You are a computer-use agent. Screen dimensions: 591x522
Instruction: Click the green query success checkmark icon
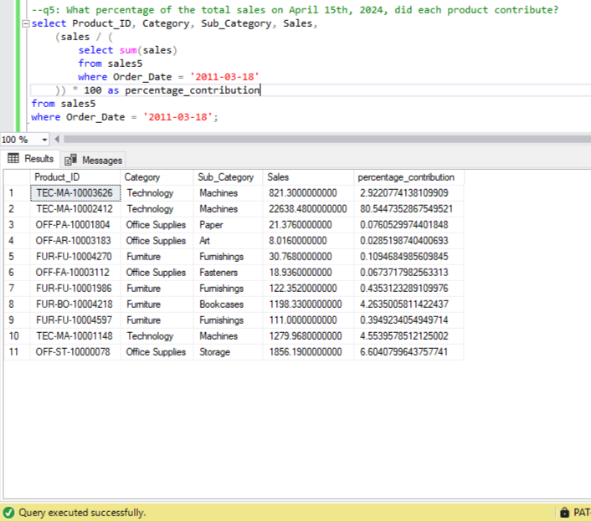[x=8, y=513]
